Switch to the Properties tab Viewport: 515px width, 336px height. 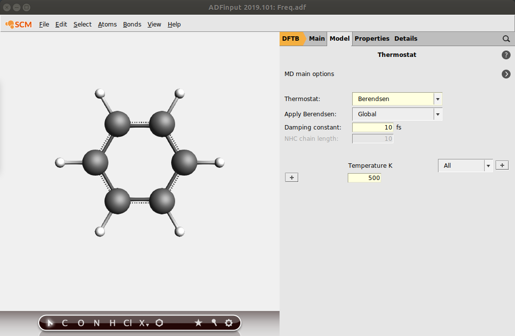[x=372, y=39]
